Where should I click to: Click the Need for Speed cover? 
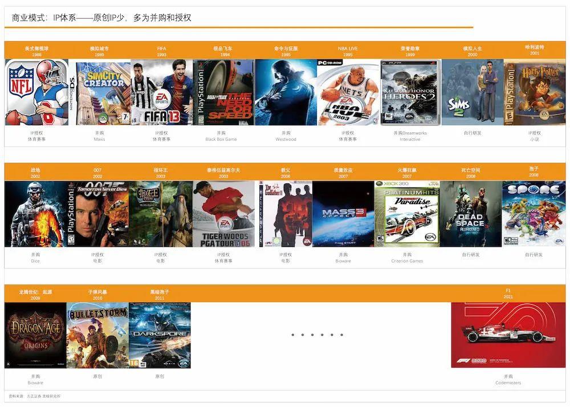pyautogui.click(x=223, y=92)
